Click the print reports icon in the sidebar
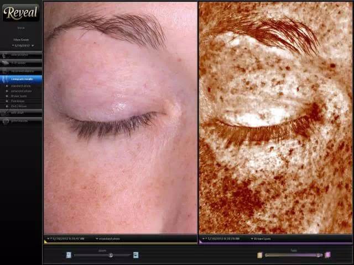The width and height of the screenshot is (354, 265). pyautogui.click(x=6, y=121)
